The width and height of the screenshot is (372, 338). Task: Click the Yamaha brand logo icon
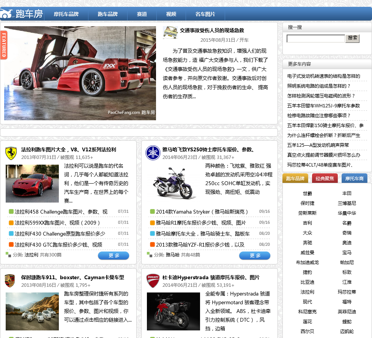point(153,153)
